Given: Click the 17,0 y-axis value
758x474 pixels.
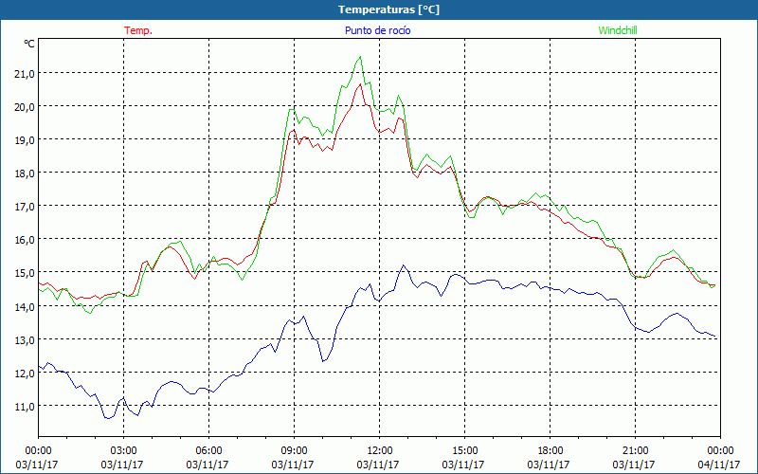Looking at the screenshot, I should point(26,207).
